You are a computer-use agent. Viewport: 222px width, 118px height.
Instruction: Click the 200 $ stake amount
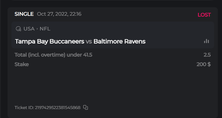pyautogui.click(x=204, y=64)
